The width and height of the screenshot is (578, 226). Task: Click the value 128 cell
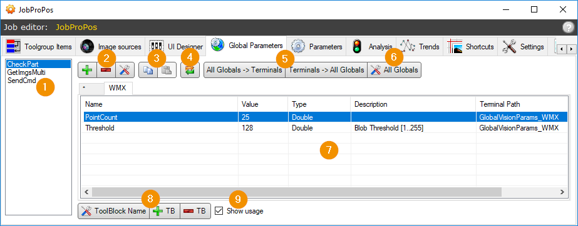(x=263, y=128)
